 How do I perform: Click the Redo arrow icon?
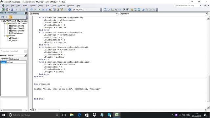(x=35, y=10)
